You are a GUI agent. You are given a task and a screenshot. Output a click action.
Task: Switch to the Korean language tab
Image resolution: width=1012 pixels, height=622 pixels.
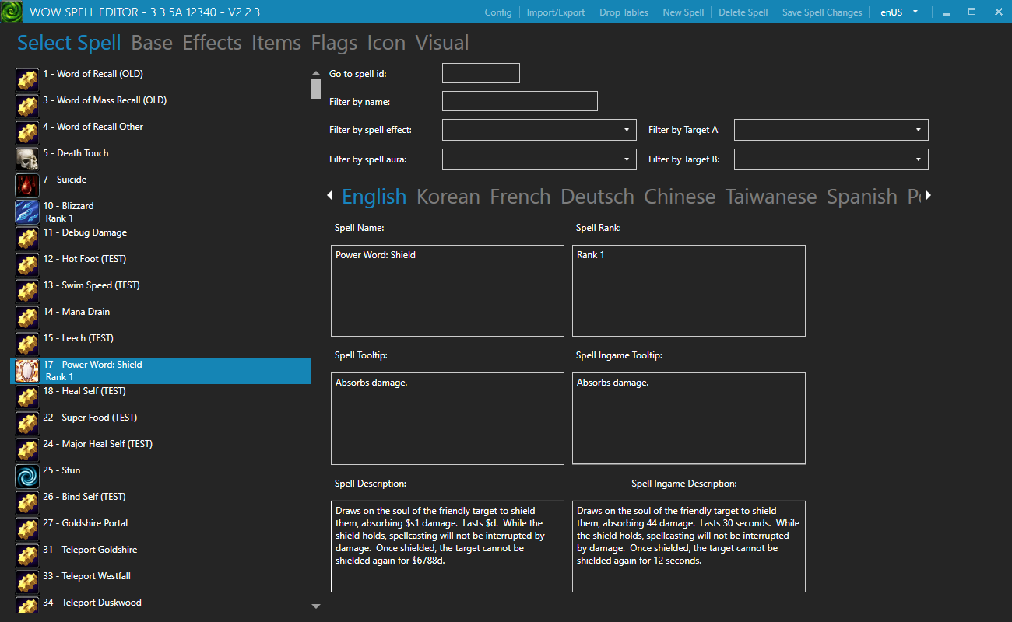click(x=448, y=197)
